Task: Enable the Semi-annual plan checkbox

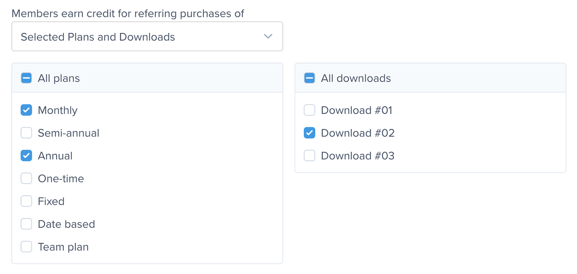Action: 26,133
